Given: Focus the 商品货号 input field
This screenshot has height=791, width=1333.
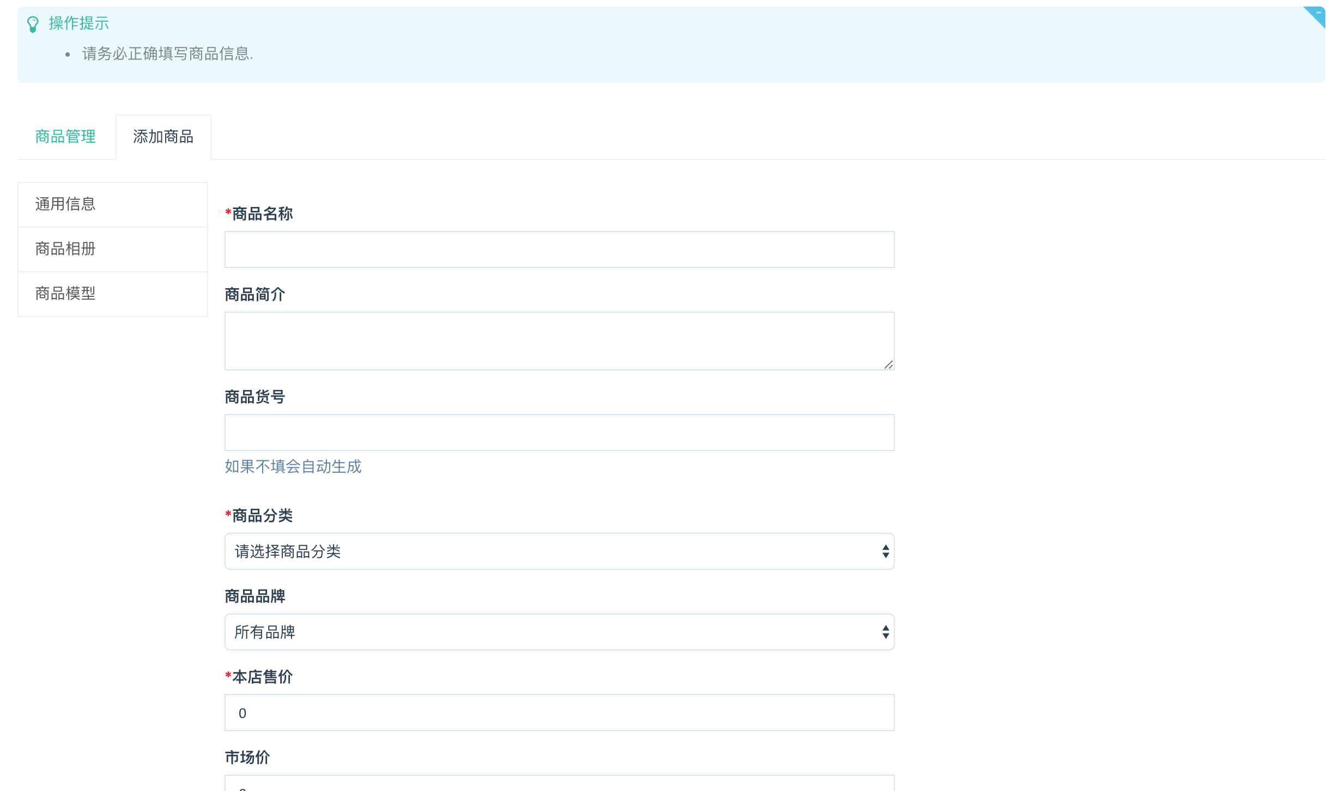Looking at the screenshot, I should [559, 433].
